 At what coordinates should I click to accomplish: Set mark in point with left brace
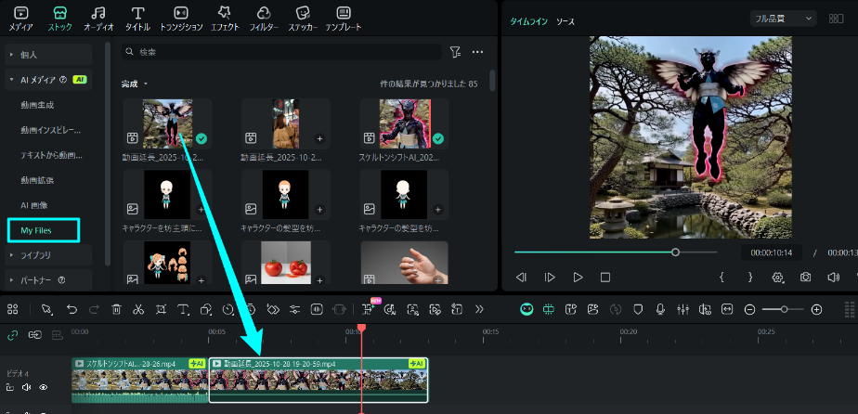tap(721, 278)
